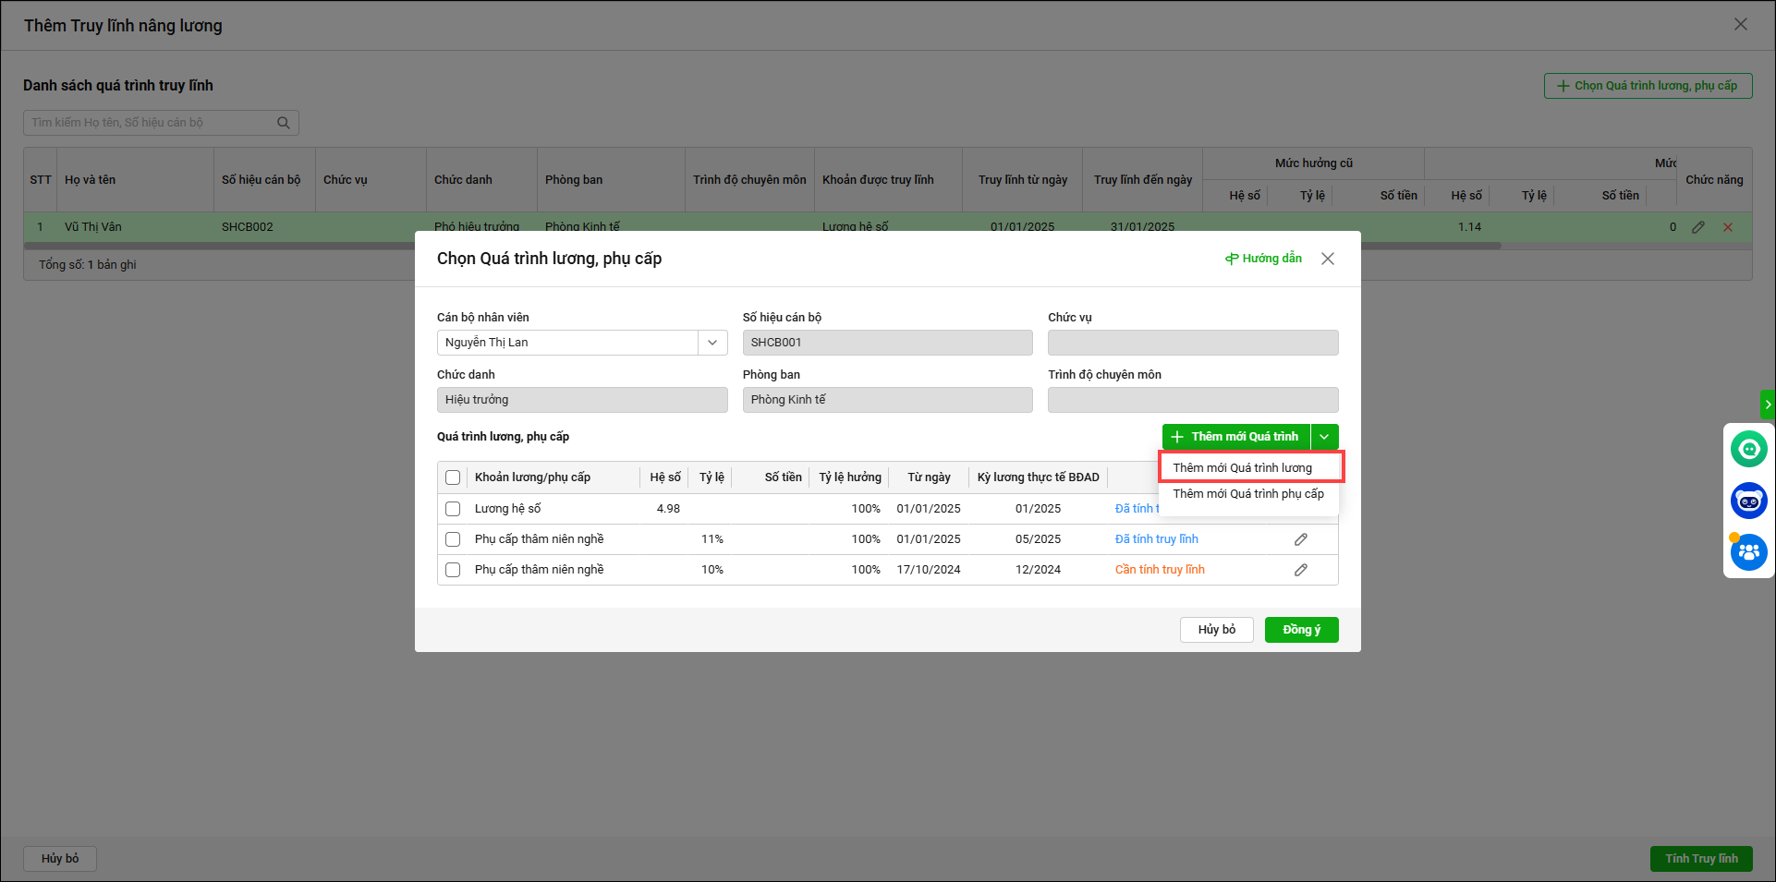Edit the Vũ Thị Vân record with the pencil icon
1776x882 pixels.
point(1697,227)
